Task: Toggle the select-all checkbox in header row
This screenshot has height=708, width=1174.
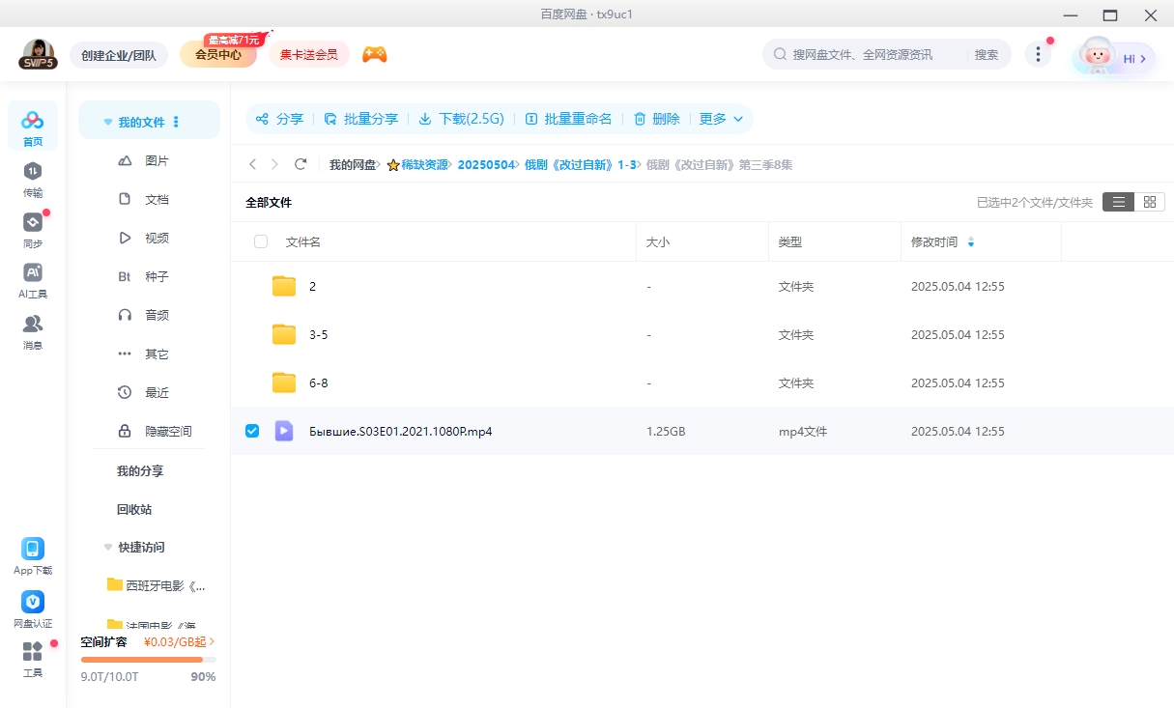Action: [x=261, y=241]
